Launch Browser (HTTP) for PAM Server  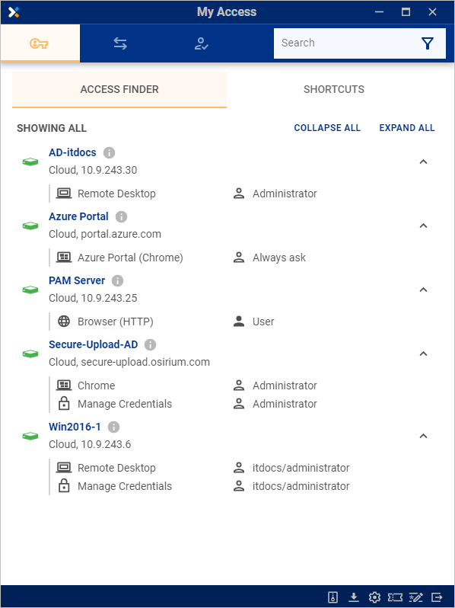(x=116, y=322)
